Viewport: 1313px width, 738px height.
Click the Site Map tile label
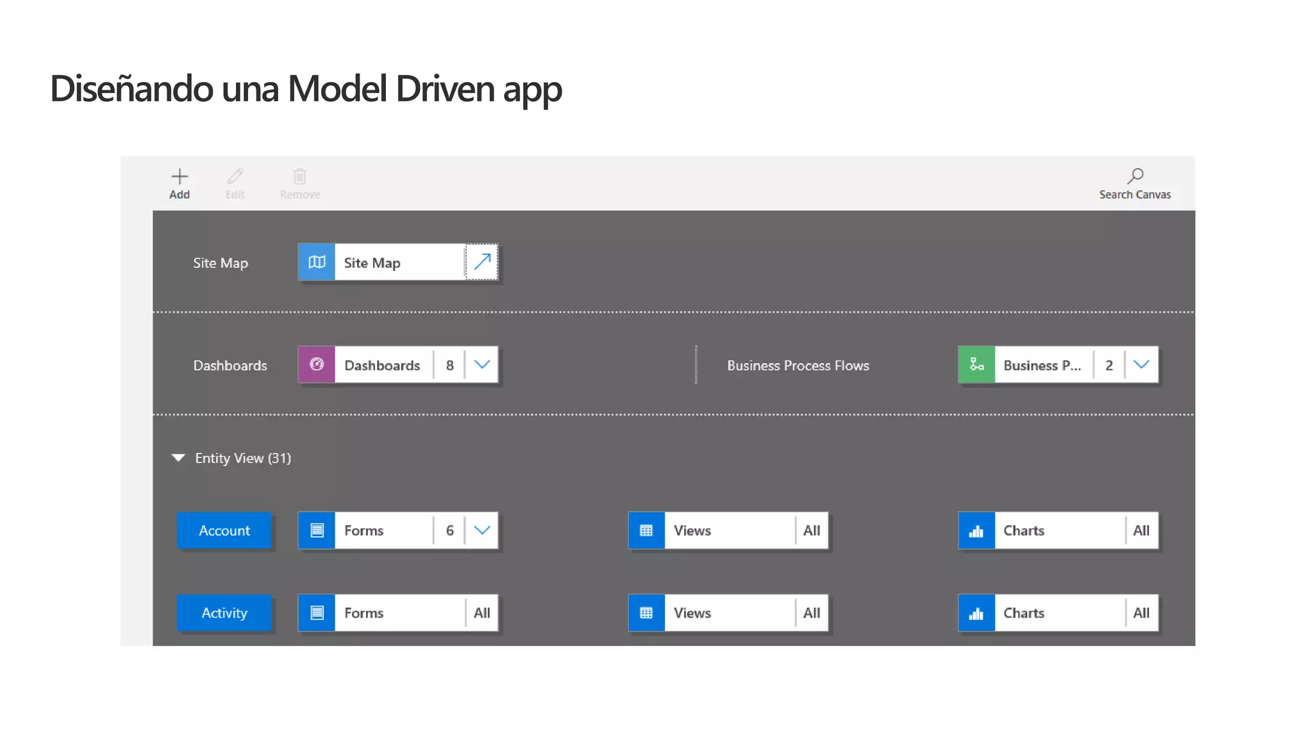(372, 263)
